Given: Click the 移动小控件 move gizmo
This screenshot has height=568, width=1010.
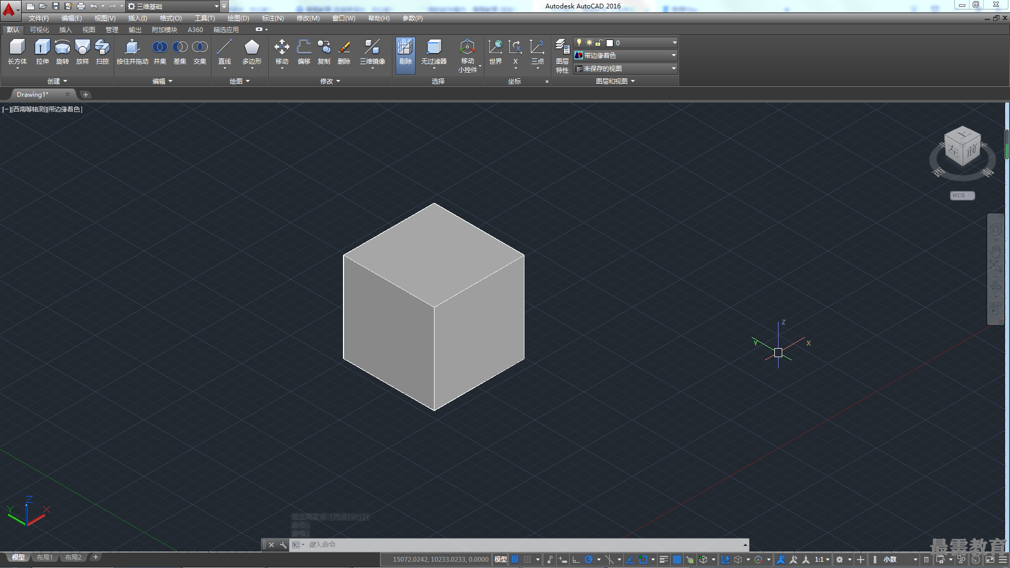Looking at the screenshot, I should click(x=468, y=55).
